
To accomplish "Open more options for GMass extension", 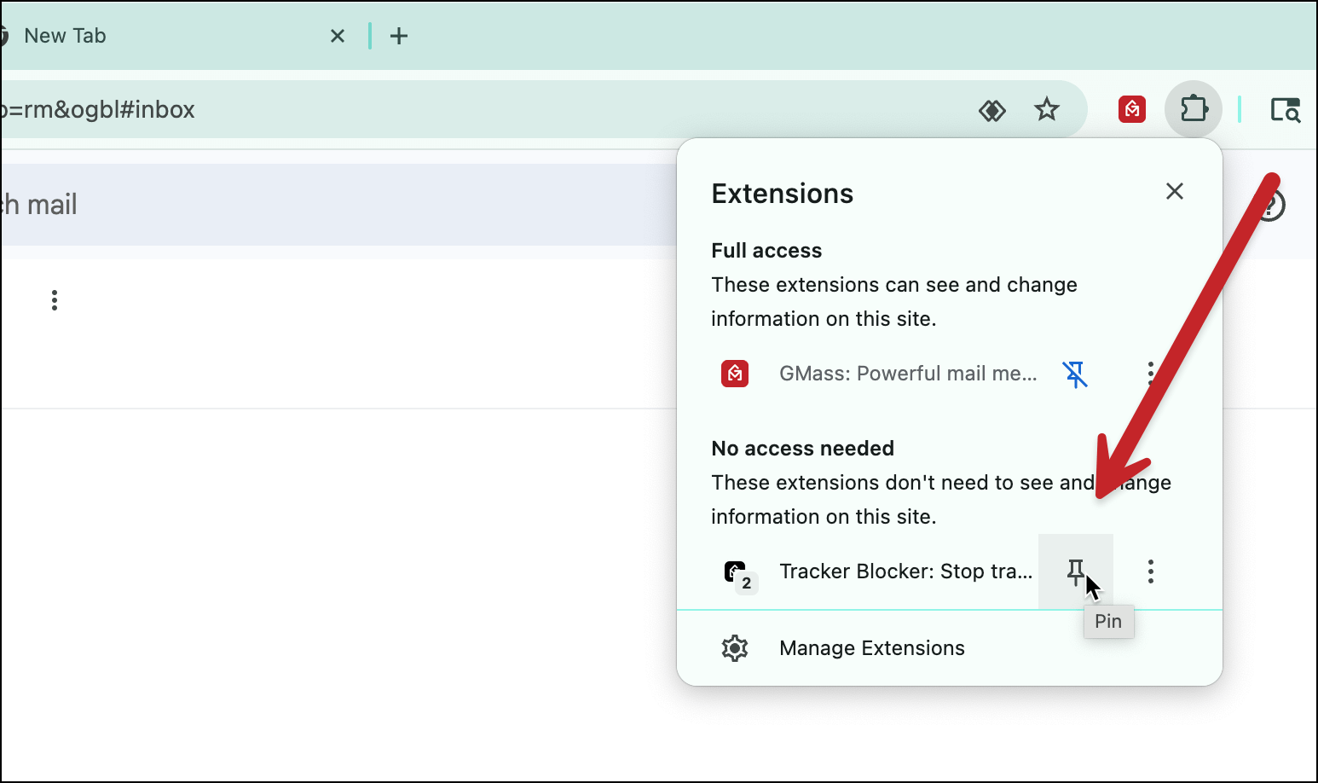I will click(1150, 374).
